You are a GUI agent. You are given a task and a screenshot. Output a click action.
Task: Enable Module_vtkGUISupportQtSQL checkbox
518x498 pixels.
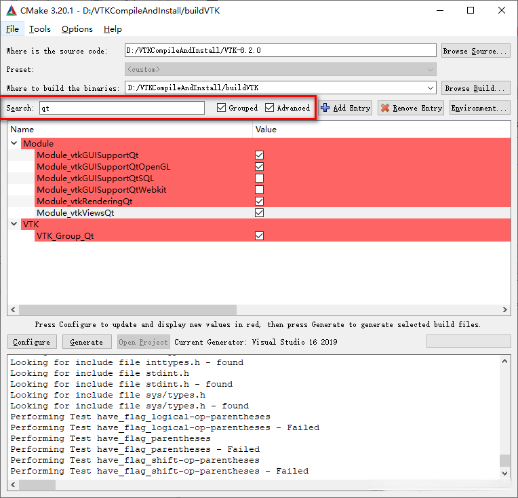[x=259, y=178]
